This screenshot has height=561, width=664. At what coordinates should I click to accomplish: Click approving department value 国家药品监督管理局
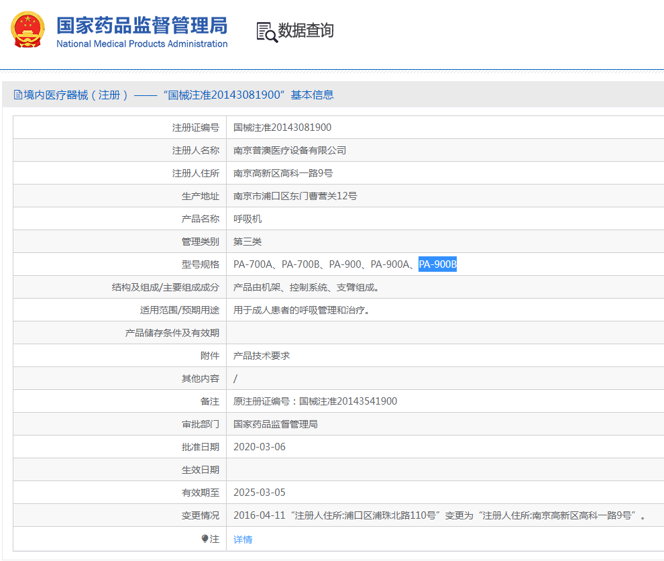pos(275,424)
